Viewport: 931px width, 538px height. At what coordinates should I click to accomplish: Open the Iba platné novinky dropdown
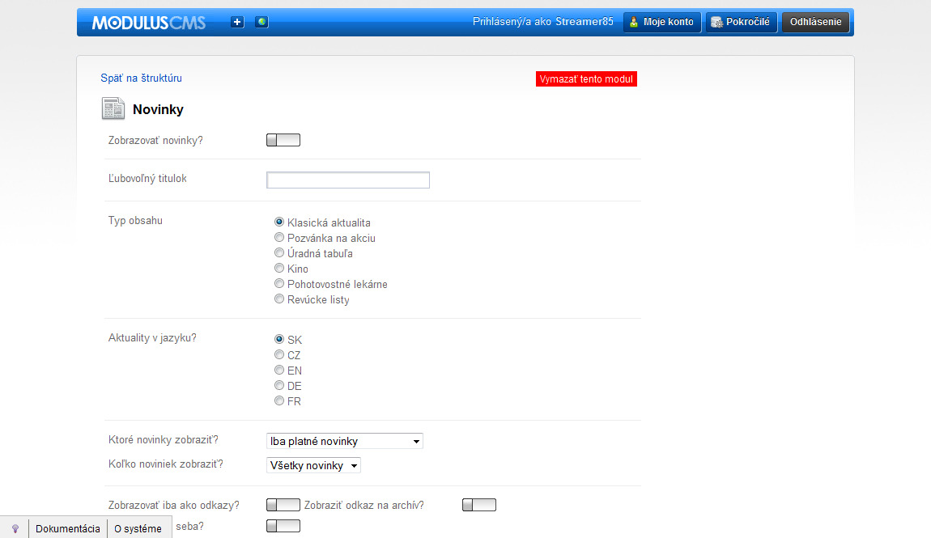(345, 441)
